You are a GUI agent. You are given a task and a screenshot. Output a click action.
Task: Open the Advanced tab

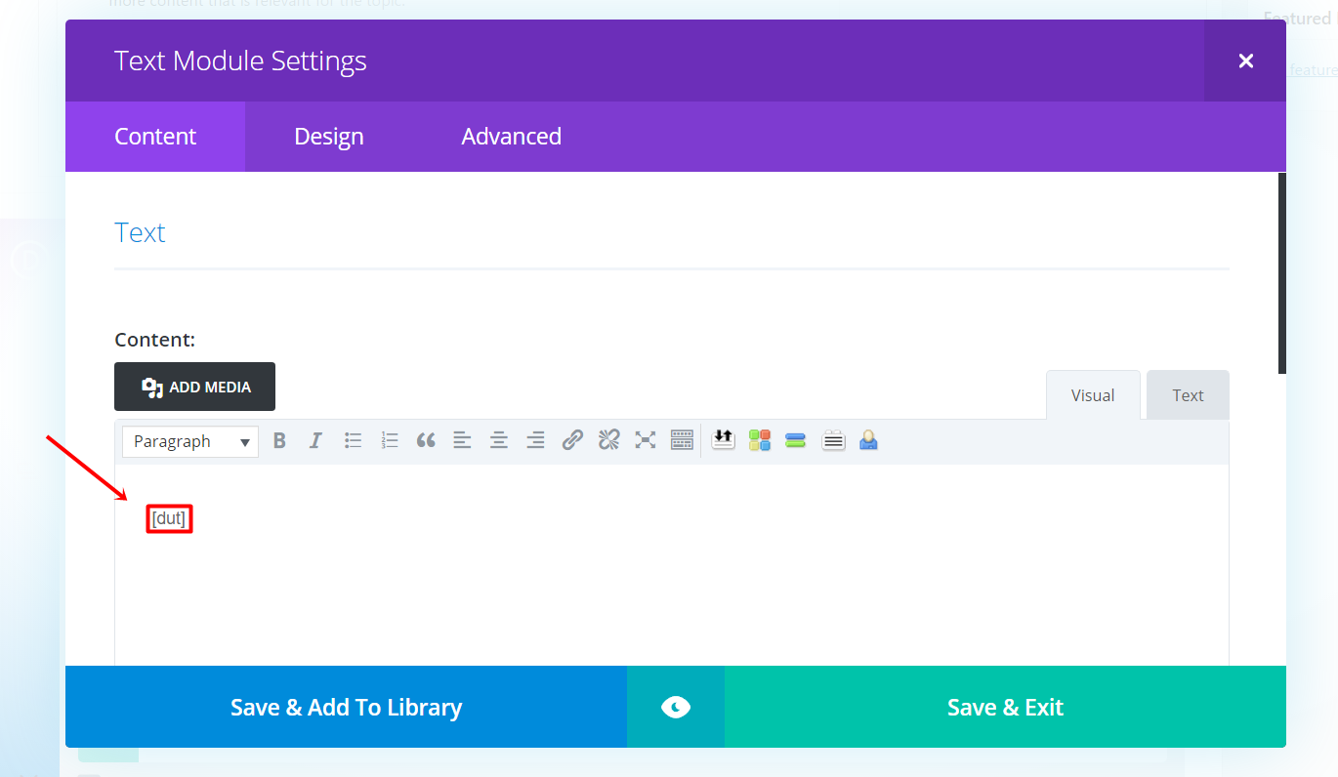pos(511,137)
